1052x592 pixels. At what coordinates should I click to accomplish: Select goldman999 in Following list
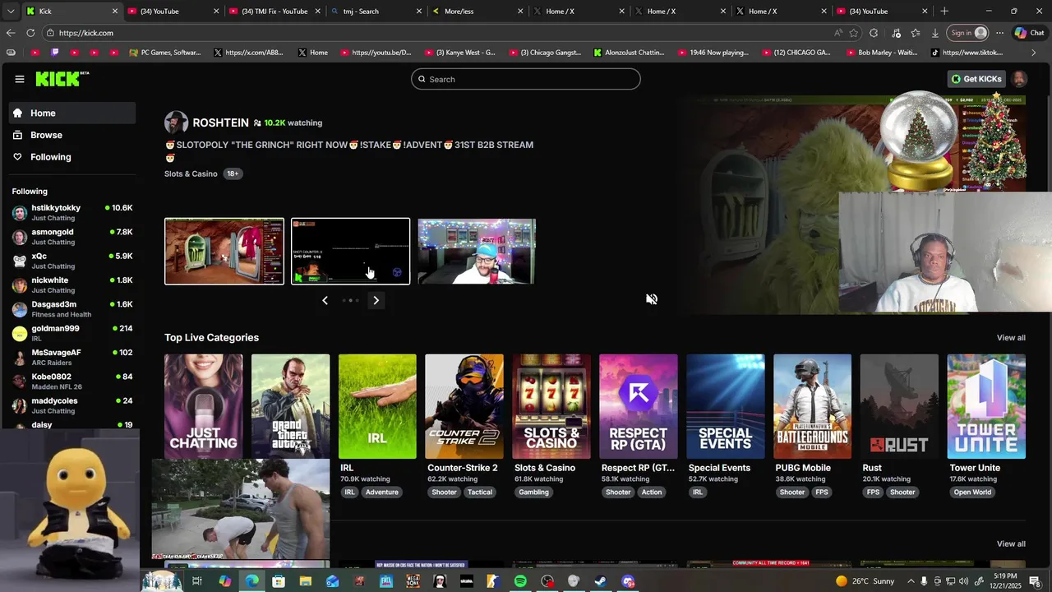point(72,333)
